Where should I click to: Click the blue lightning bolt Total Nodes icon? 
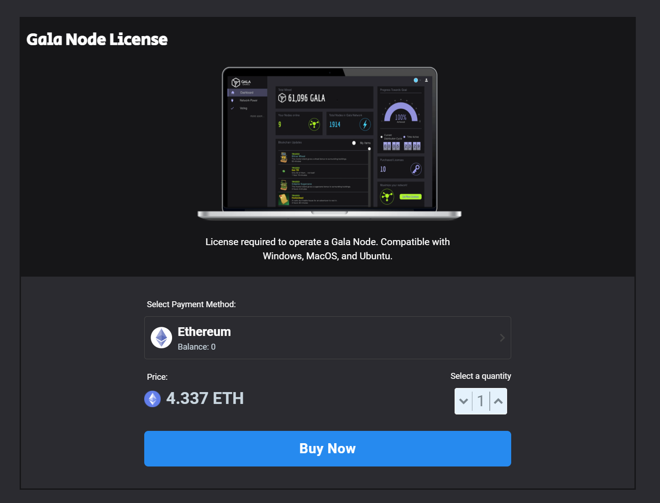pos(365,124)
